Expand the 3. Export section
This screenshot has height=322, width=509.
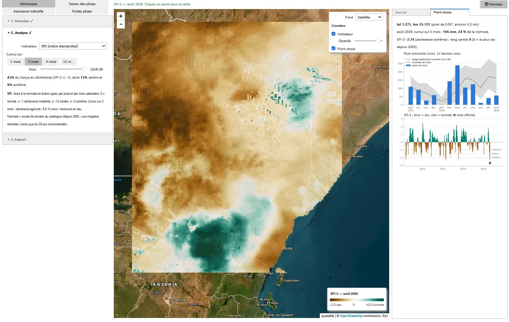(x=58, y=139)
